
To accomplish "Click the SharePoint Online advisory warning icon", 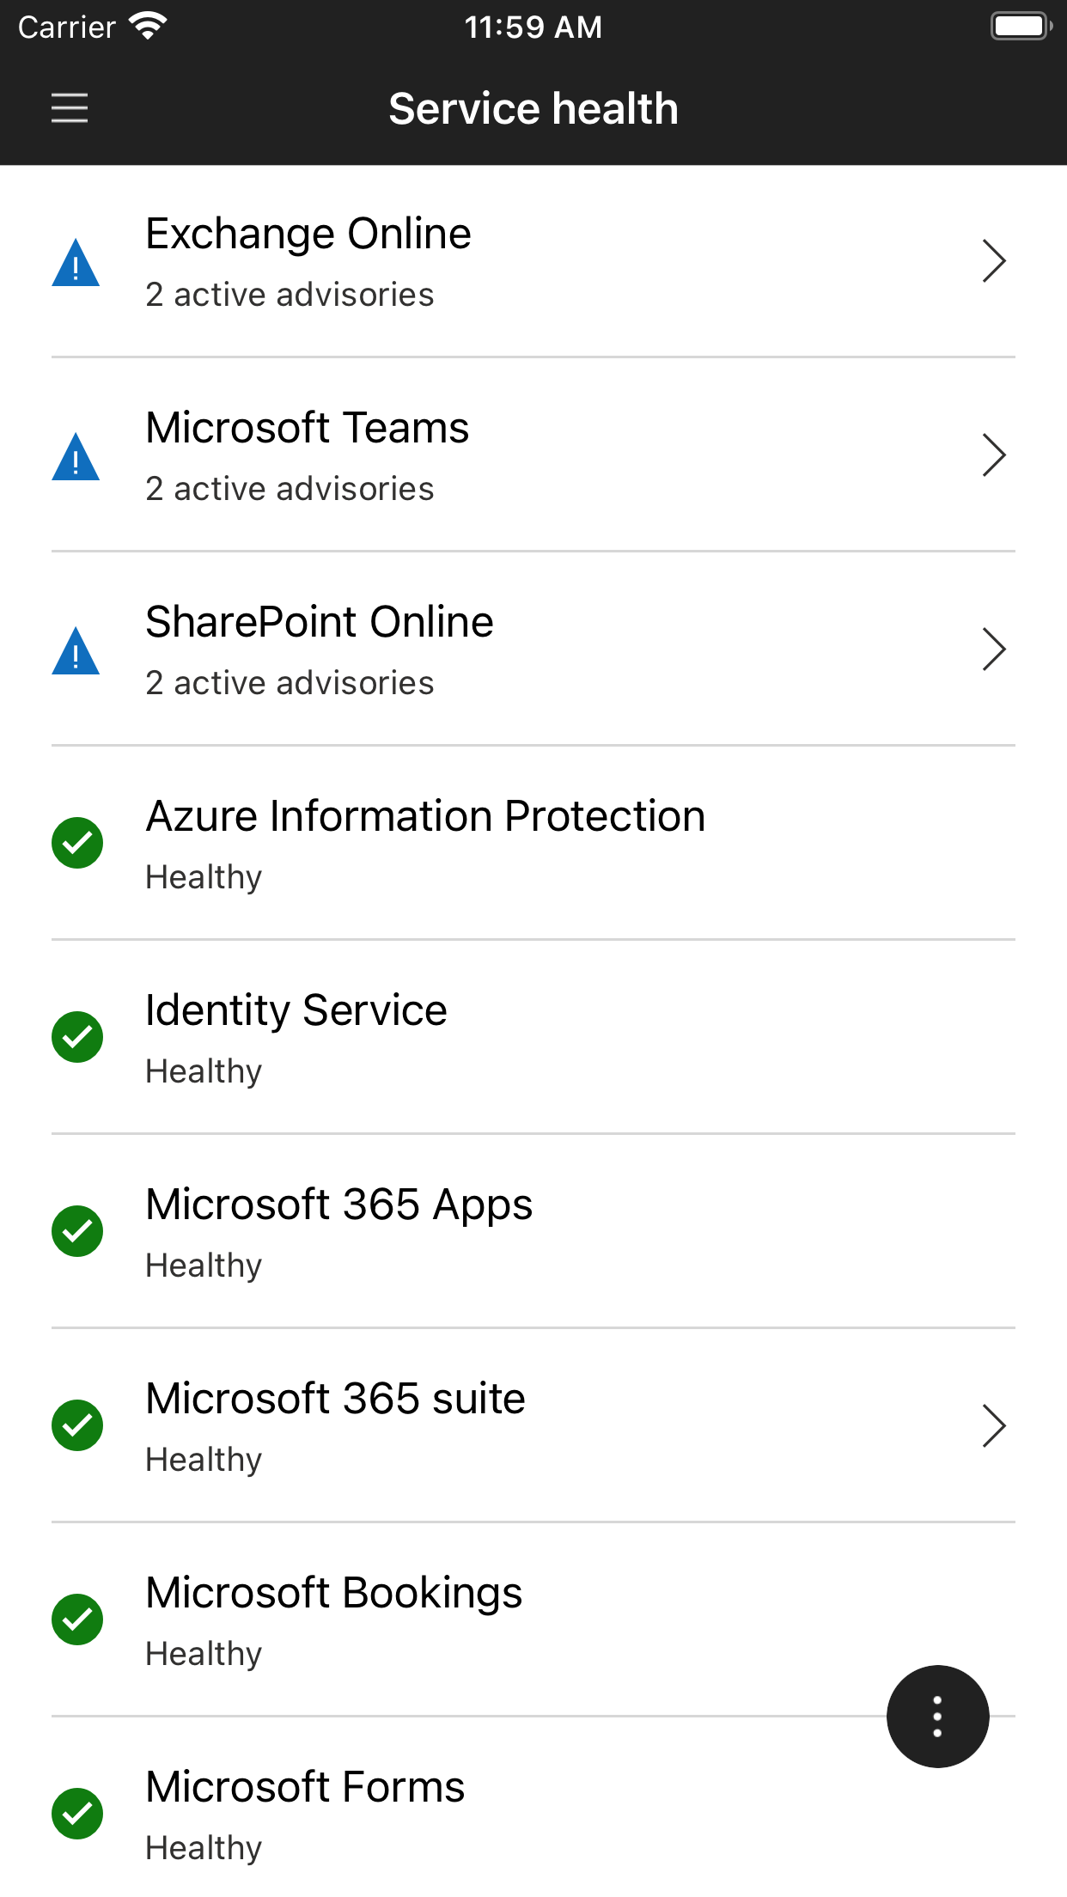I will pyautogui.click(x=76, y=651).
